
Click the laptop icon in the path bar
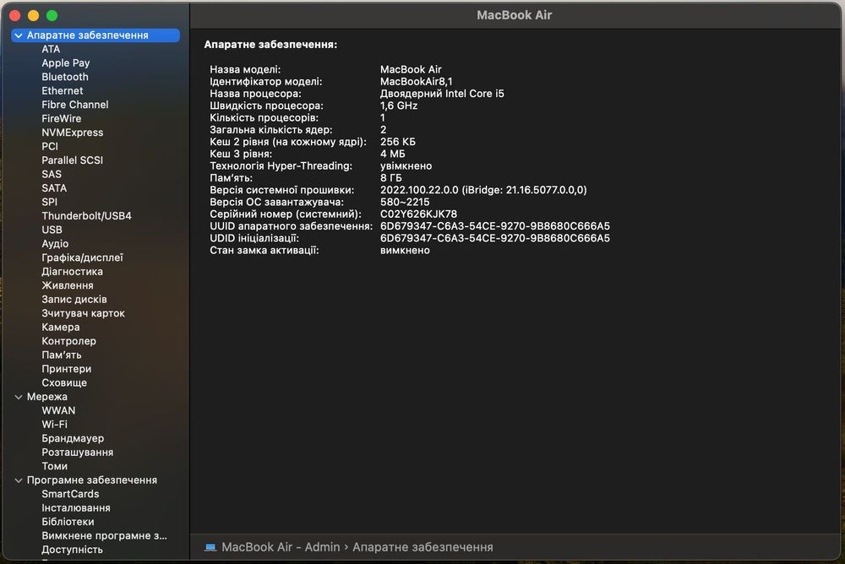click(x=210, y=547)
